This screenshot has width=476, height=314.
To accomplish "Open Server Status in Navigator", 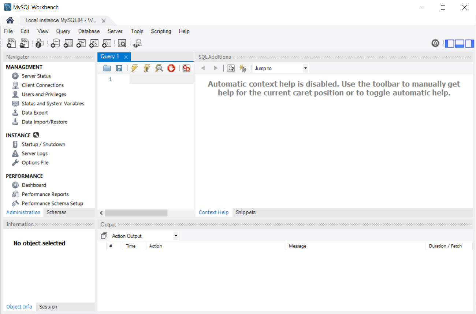I will coord(36,76).
